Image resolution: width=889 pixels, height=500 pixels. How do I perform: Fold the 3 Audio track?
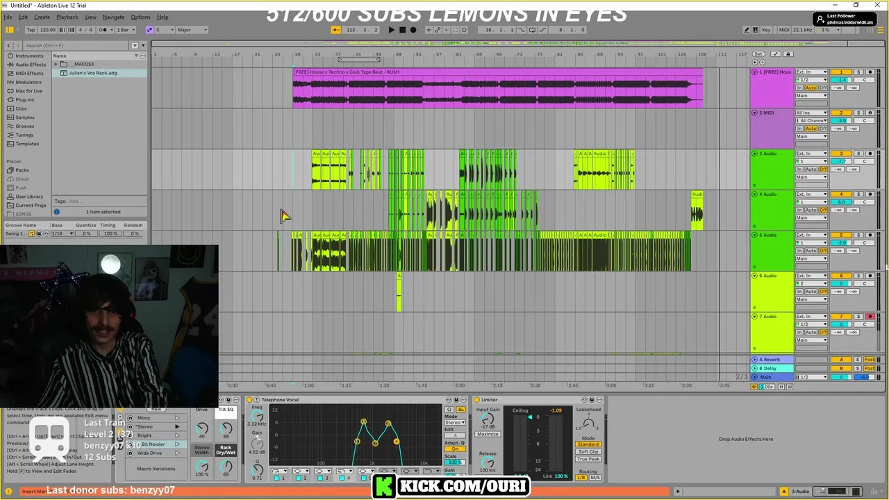coord(755,153)
